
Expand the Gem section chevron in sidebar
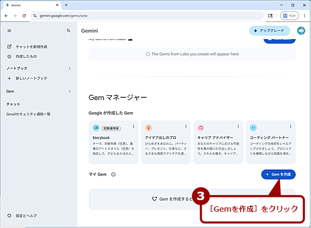pos(70,92)
